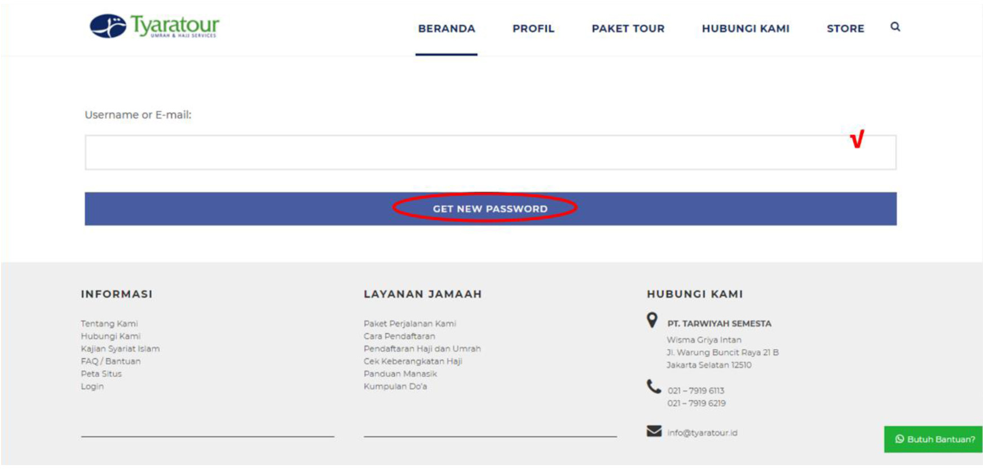Go to the BERANDA menu item
The height and width of the screenshot is (469, 983).
[446, 29]
